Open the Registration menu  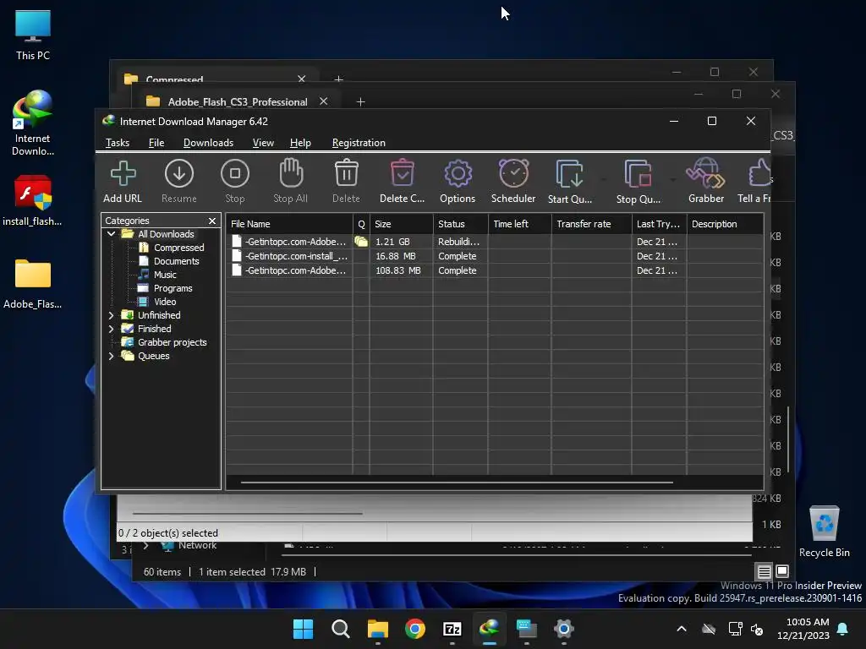(x=359, y=143)
